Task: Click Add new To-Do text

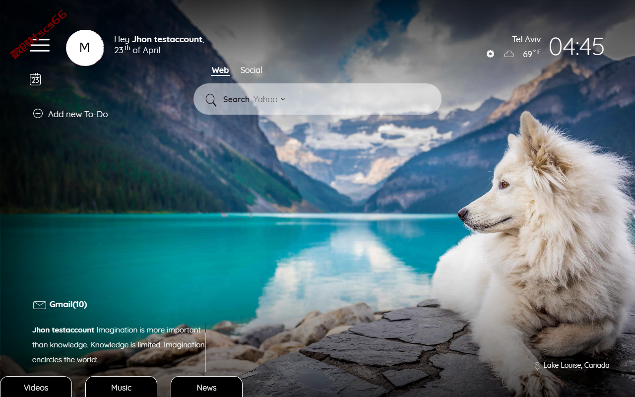Action: 78,114
